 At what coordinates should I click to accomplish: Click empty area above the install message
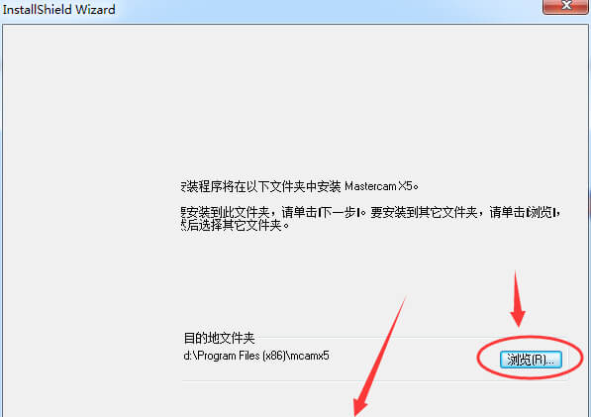pos(373,102)
